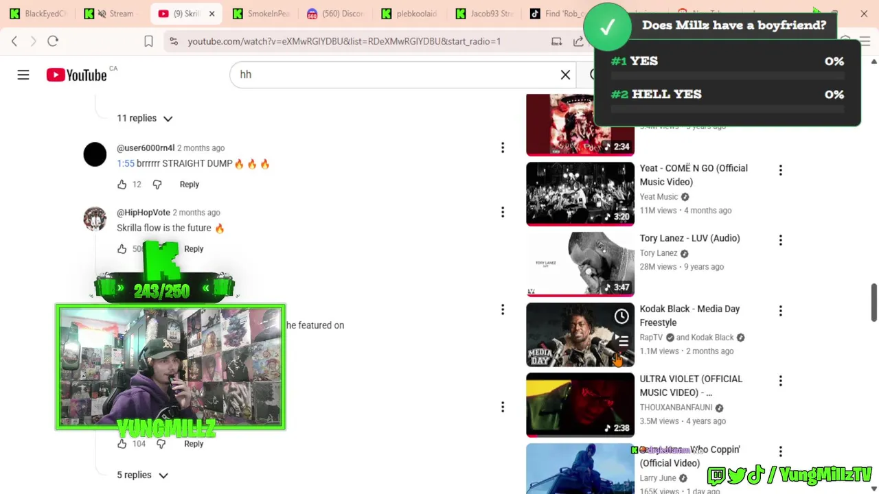Bookmark this page icon

pos(148,41)
